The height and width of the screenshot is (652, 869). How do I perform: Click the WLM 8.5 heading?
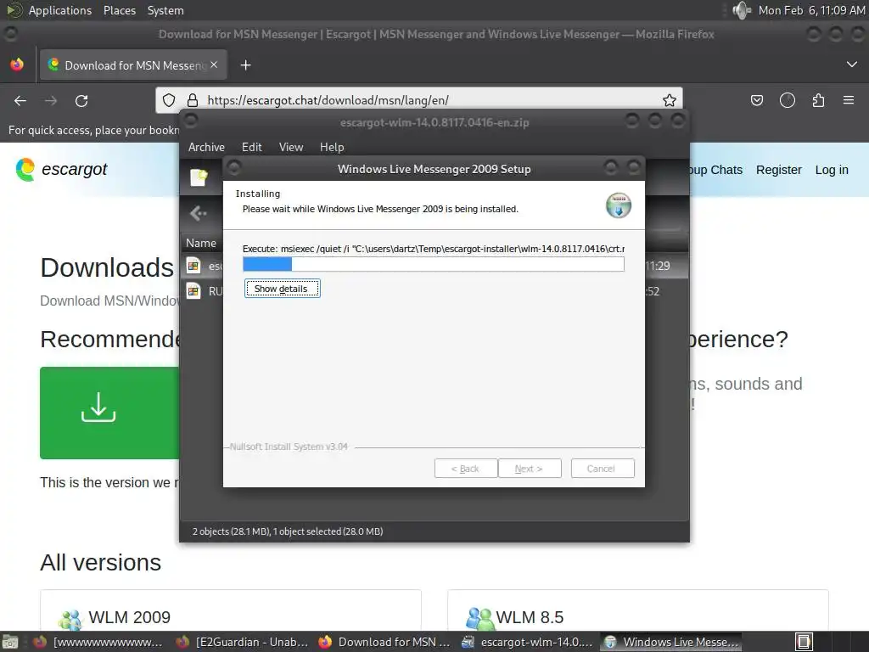[x=530, y=617]
